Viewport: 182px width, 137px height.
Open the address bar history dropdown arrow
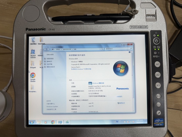click(100, 49)
